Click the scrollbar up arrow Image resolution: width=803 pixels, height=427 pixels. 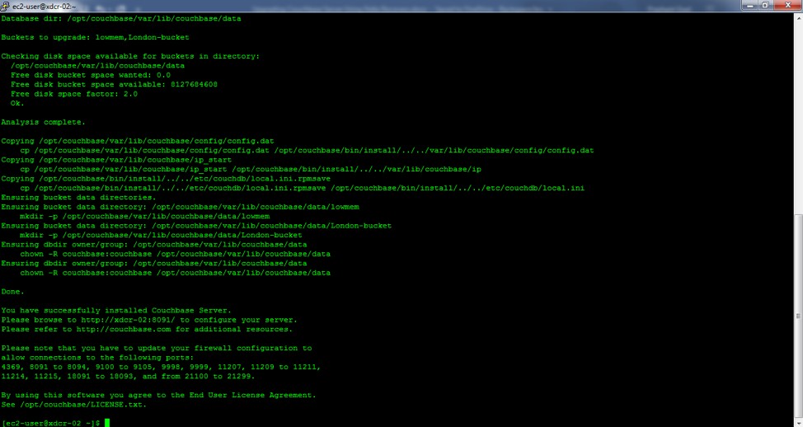click(x=798, y=16)
